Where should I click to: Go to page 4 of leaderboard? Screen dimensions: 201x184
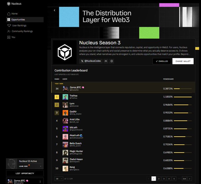click(x=169, y=179)
